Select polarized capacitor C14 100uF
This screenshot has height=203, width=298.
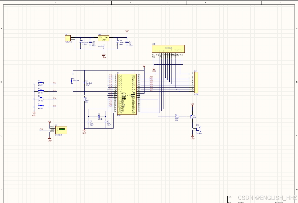click(x=117, y=41)
